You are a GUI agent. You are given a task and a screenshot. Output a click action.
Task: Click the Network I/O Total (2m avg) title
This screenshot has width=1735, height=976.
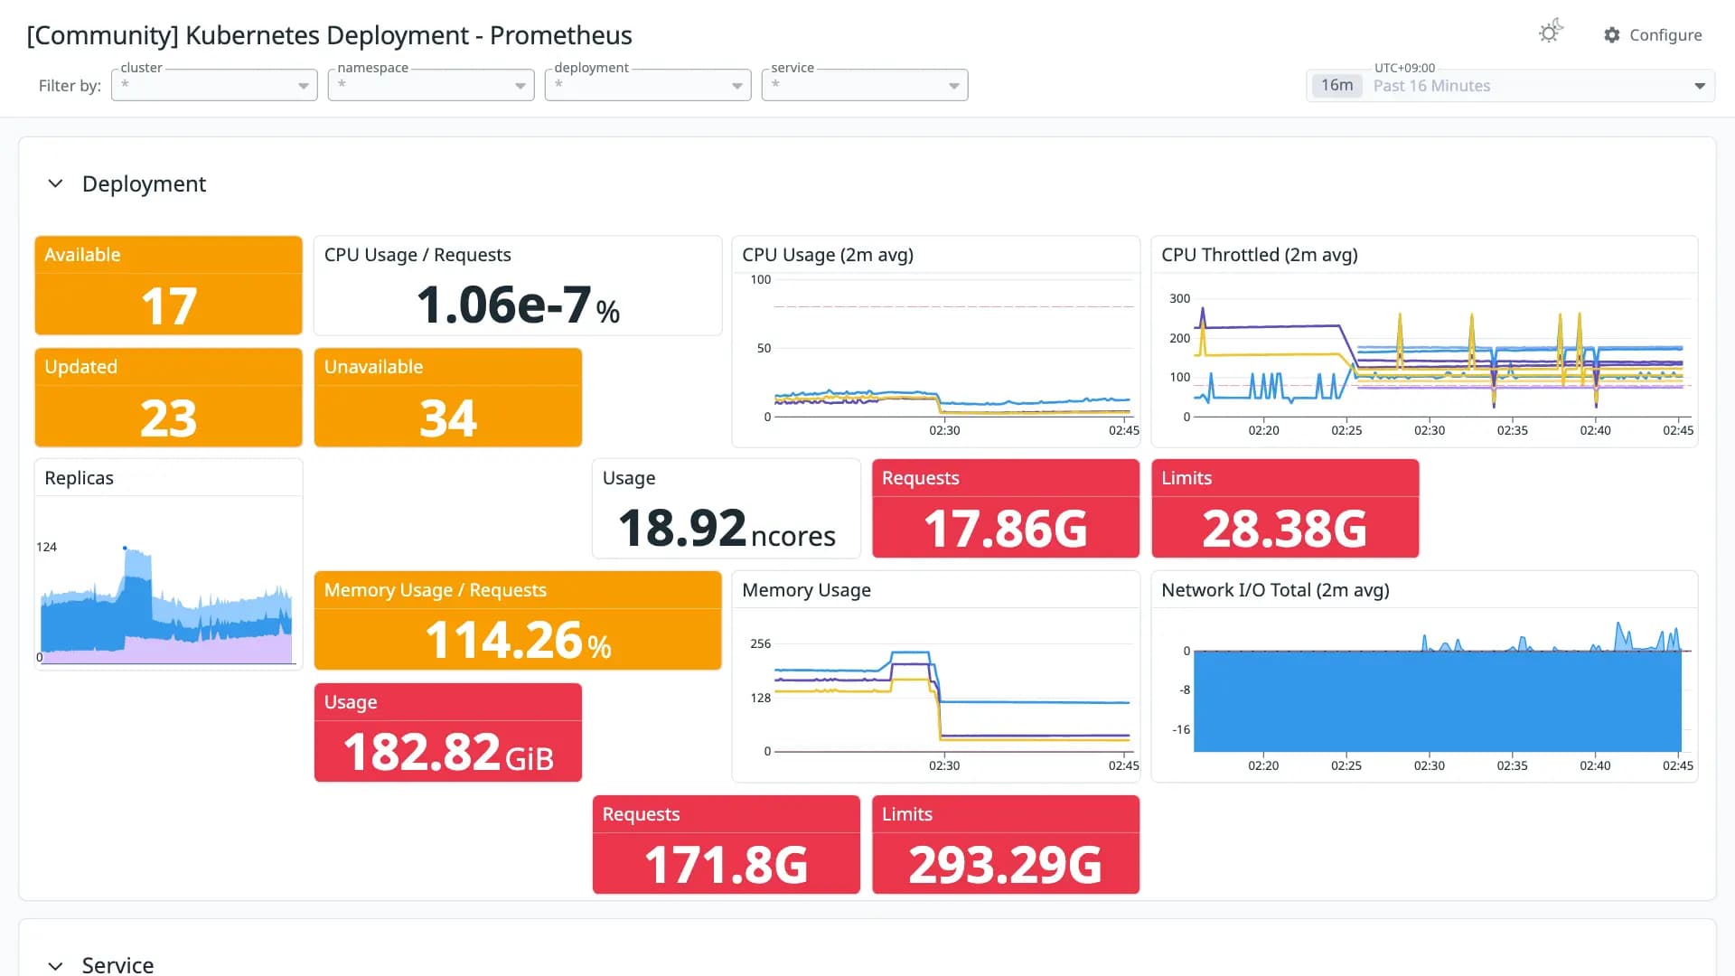tap(1275, 590)
